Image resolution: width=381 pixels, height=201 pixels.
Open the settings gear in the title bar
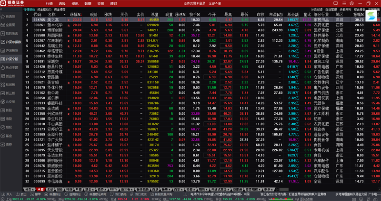click(351, 3)
